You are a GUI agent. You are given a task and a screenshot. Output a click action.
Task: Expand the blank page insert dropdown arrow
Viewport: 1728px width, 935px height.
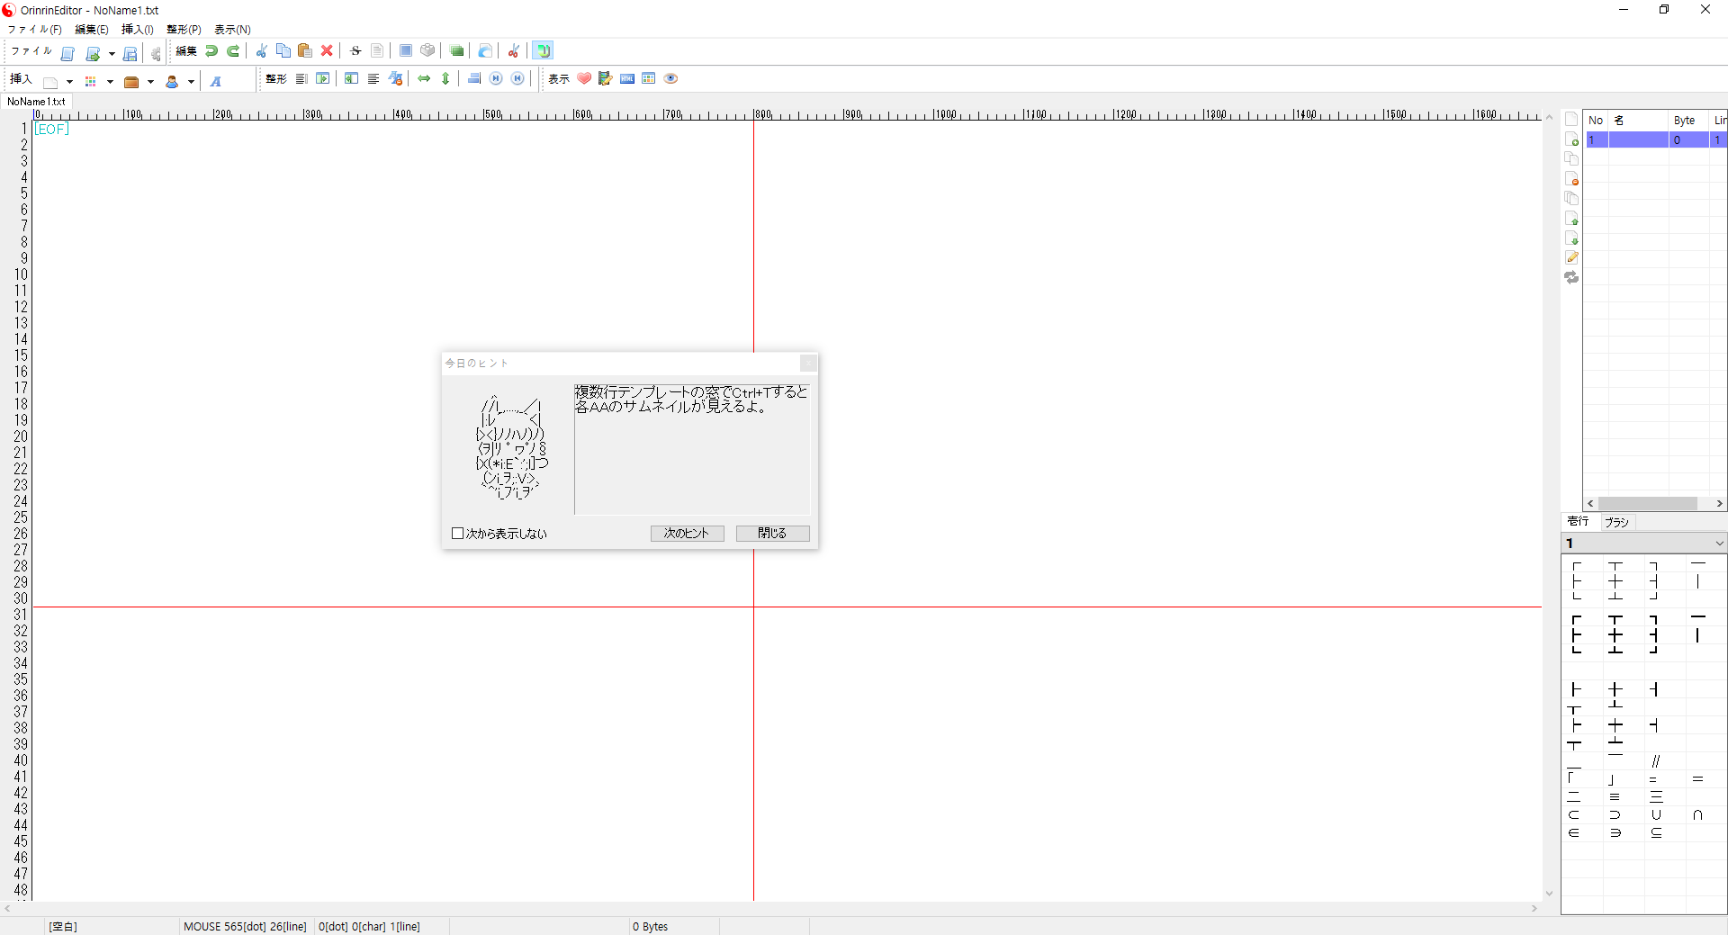tap(69, 82)
